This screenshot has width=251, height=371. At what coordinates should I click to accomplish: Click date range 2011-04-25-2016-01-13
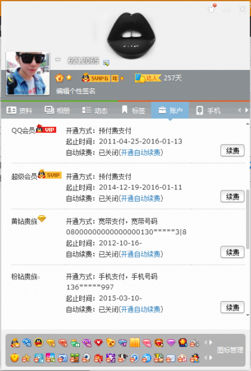click(140, 141)
